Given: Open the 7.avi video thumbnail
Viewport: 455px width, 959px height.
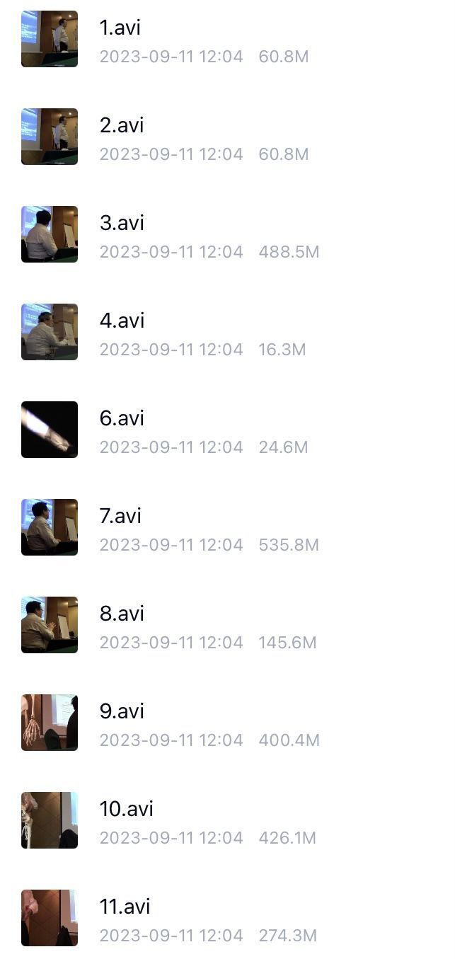Looking at the screenshot, I should [50, 527].
